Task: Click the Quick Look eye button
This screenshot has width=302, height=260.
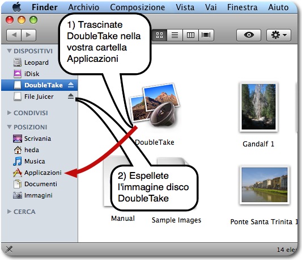Action: (249, 35)
